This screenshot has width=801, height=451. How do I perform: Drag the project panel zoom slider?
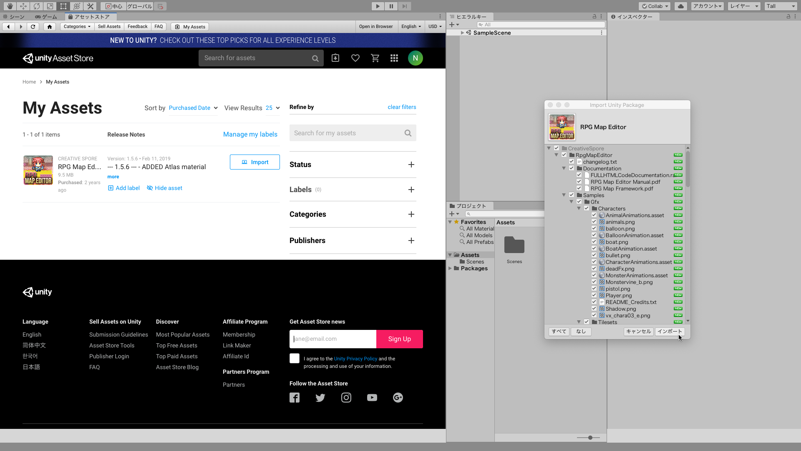(x=590, y=437)
